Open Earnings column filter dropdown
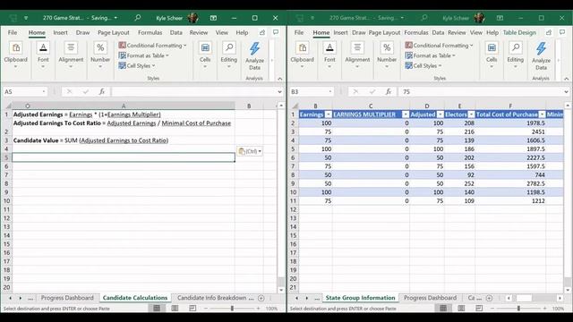Viewport: 573px width, 322px height. (329, 114)
